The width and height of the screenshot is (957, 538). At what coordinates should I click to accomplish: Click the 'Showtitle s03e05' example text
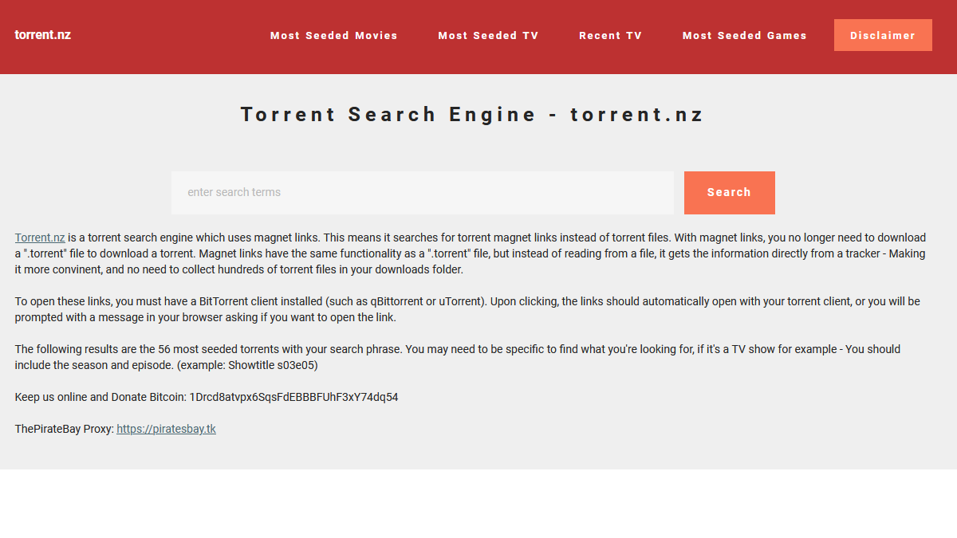pyautogui.click(x=273, y=365)
